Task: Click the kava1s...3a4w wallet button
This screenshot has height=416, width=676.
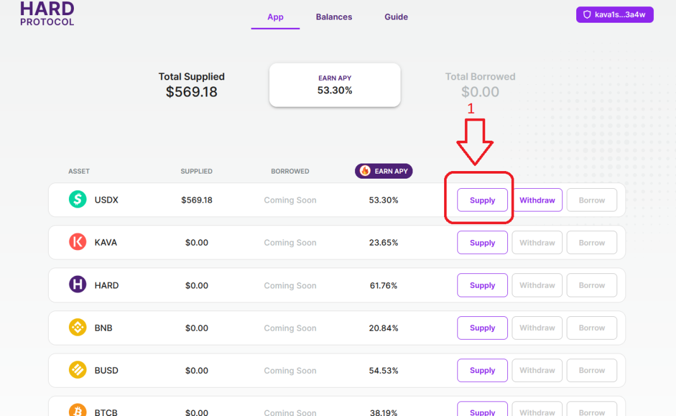Action: (615, 15)
